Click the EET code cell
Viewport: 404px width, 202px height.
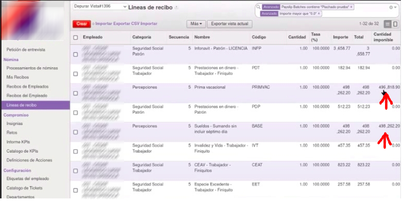coord(256,184)
